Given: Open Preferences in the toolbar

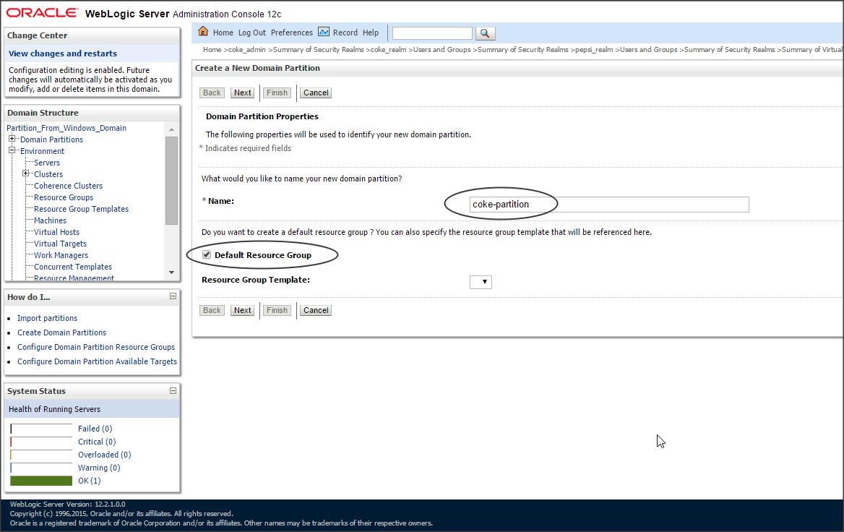Looking at the screenshot, I should pos(292,33).
